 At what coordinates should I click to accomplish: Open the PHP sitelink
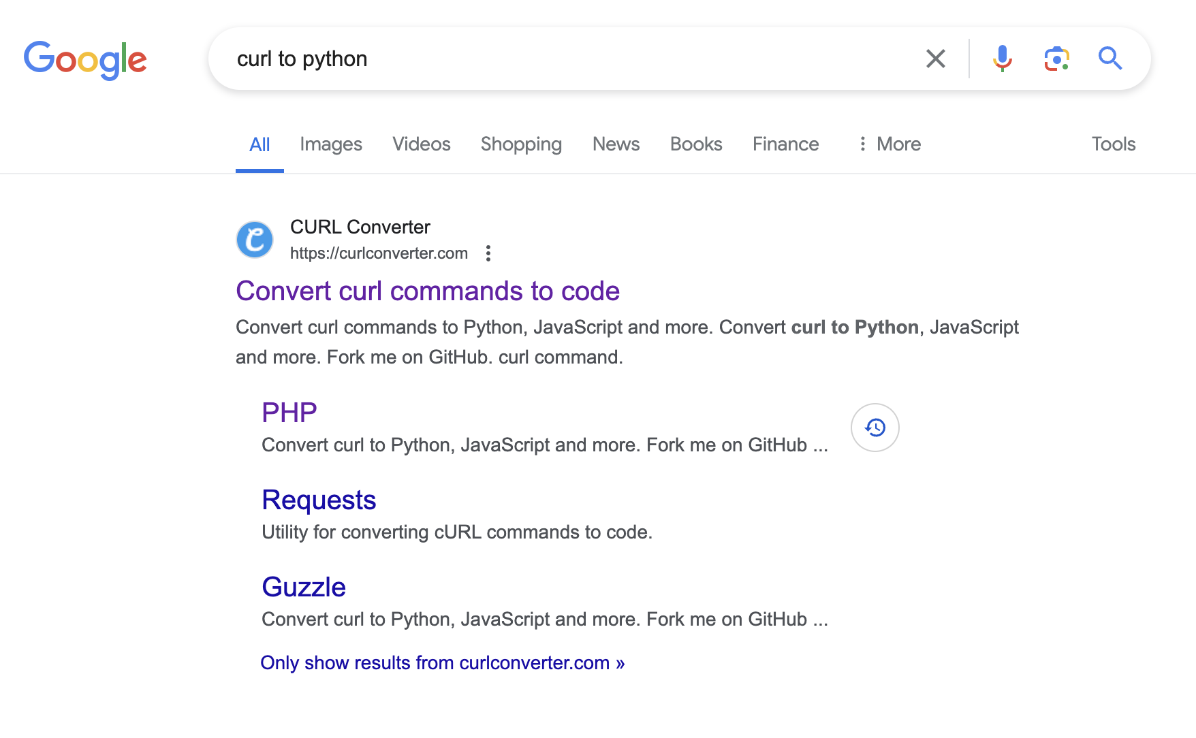(289, 413)
